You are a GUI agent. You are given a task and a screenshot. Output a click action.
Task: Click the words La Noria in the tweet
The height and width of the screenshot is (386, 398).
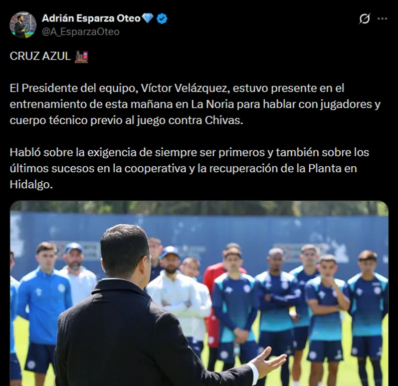[213, 105]
